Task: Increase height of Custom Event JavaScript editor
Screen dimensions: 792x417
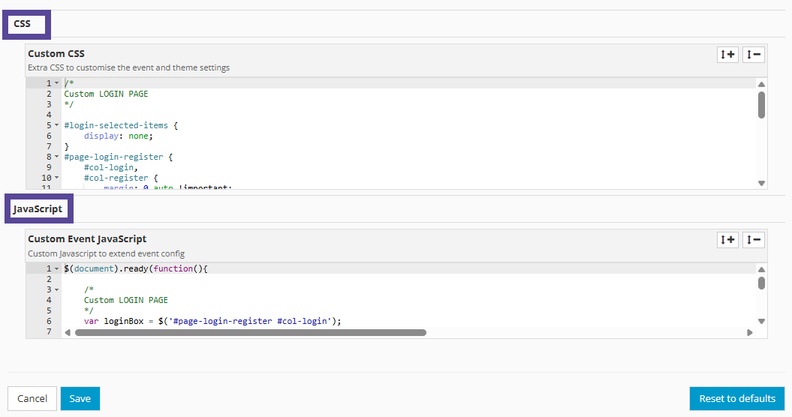Action: [728, 240]
